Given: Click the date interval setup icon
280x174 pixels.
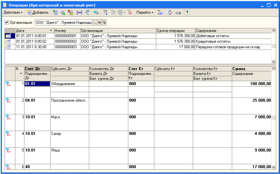Looking at the screenshot, I should 79,12.
